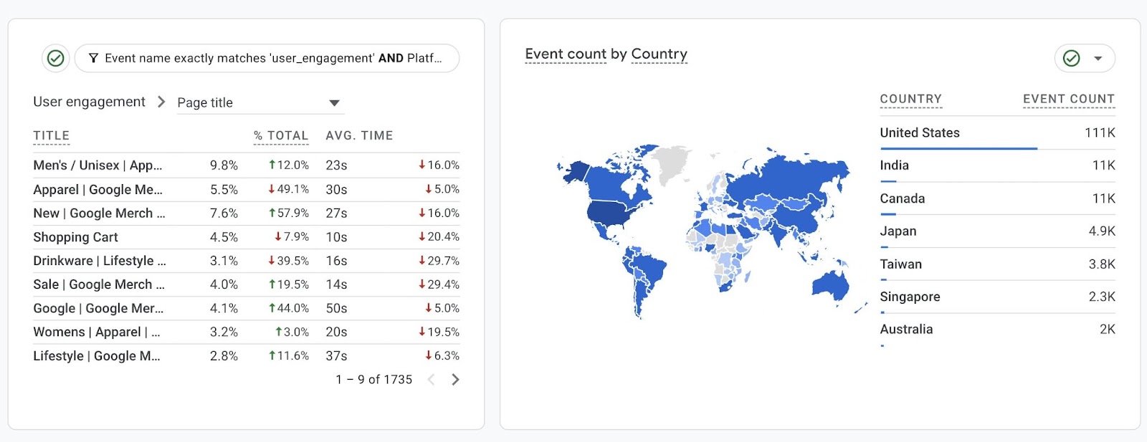Go to next page of titles
Screen dimensions: 1147x442
[455, 380]
